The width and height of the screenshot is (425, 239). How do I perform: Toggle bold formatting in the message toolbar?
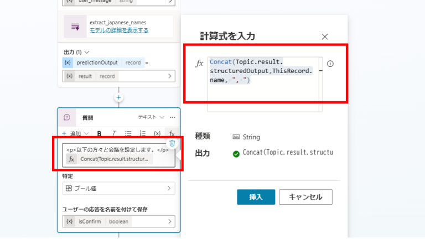point(100,133)
